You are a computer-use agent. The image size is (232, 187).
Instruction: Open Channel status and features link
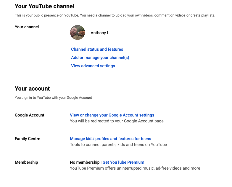(x=97, y=49)
